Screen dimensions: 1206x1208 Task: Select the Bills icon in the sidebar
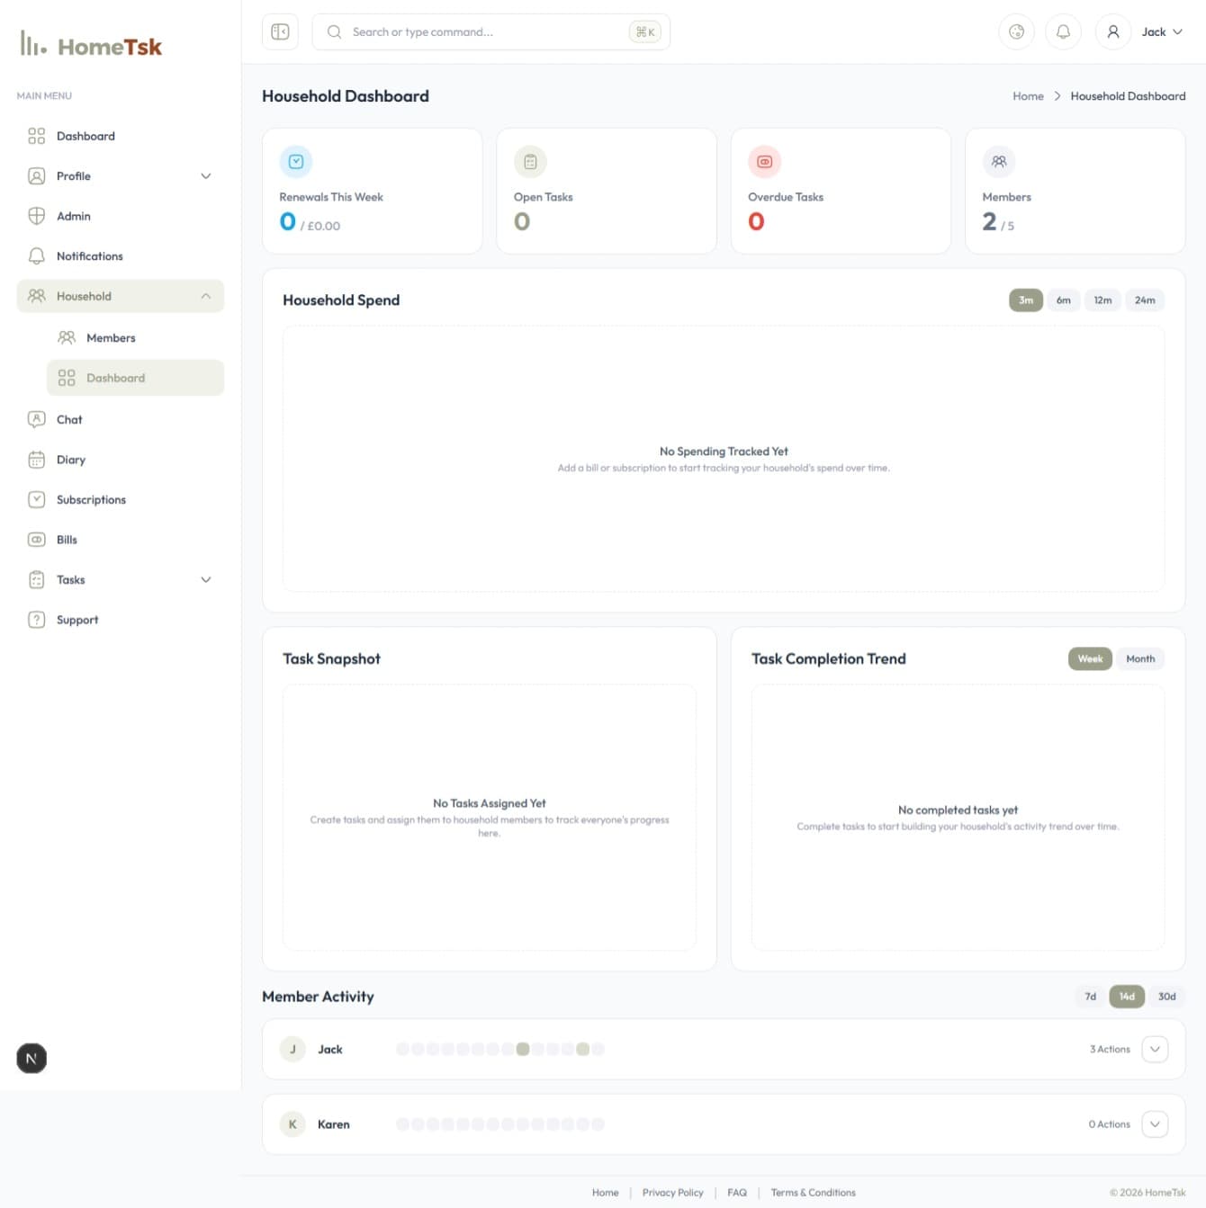(36, 539)
